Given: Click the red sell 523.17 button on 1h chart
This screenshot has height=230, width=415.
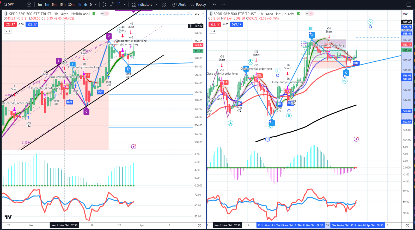Looking at the screenshot, I should (x=215, y=24).
